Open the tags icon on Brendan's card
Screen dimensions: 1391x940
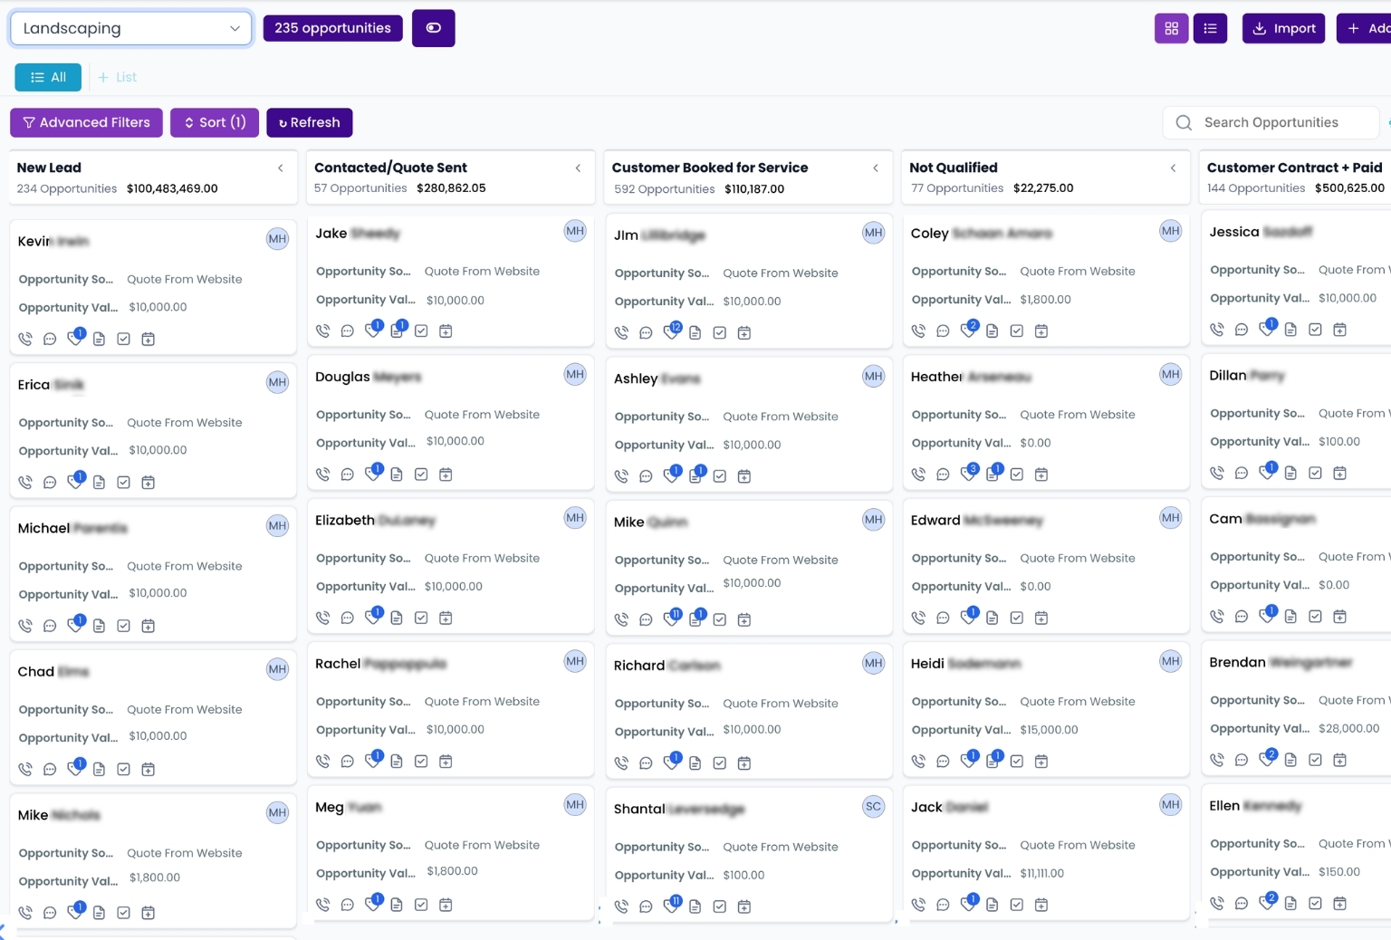pos(1266,759)
